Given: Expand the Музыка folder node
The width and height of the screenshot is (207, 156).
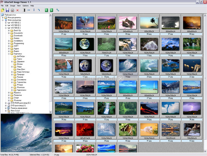Looking at the screenshot, I should coord(9,92).
